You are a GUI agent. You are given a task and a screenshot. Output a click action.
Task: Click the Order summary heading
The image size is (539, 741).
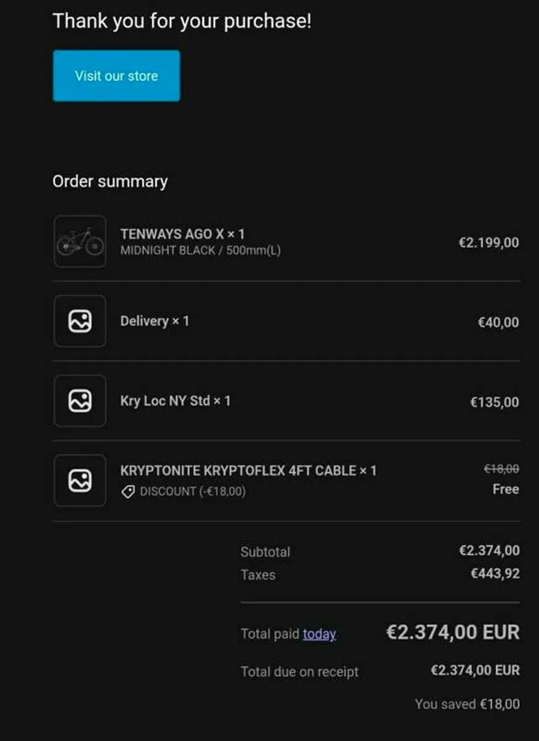110,182
